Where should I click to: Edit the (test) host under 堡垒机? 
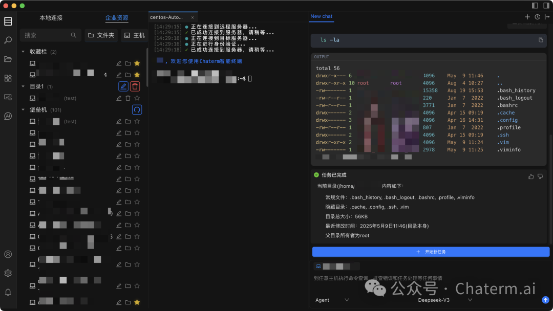(119, 122)
